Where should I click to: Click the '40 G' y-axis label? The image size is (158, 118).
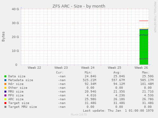(x=15, y=9)
